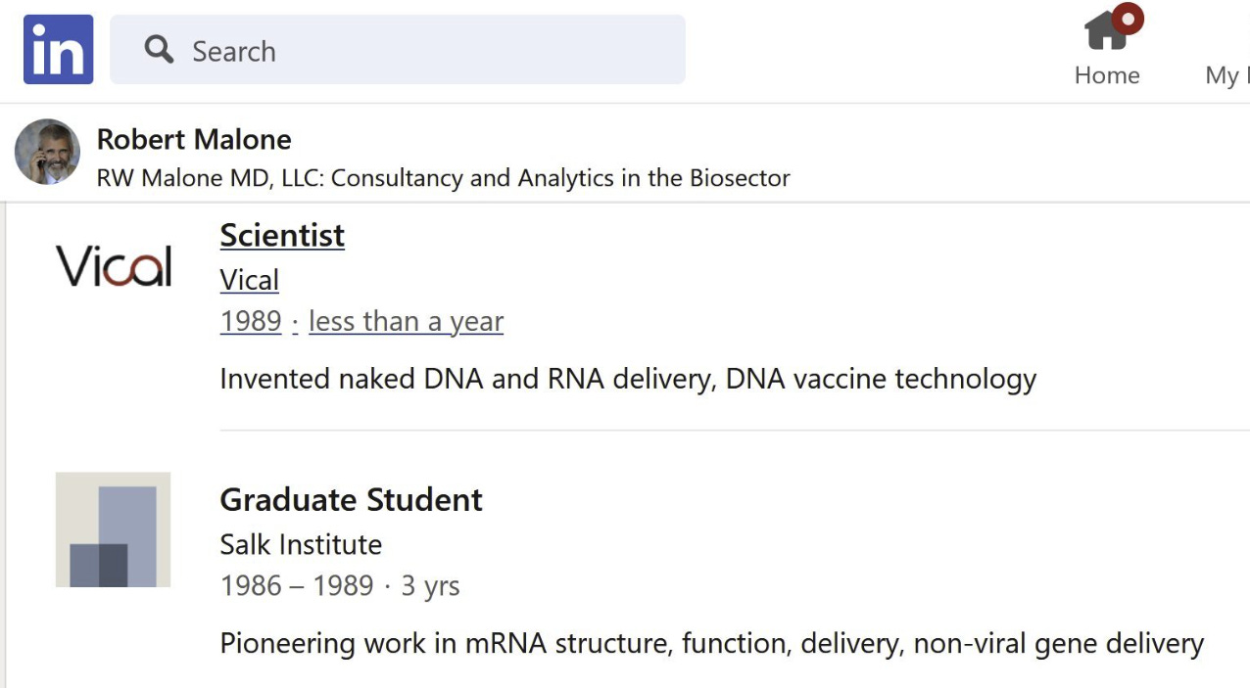Click the Robert Malone name in header
Screen dimensions: 1250x688
pos(194,139)
